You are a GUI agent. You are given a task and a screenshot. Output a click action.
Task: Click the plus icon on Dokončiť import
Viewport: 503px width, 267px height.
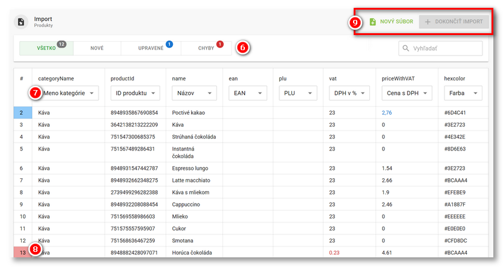click(x=427, y=22)
